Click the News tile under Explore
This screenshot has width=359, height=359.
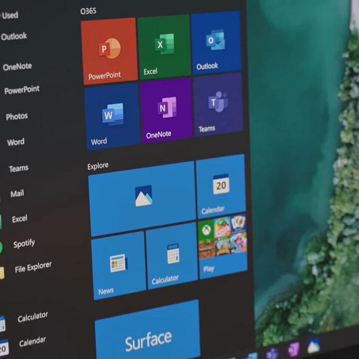(118, 265)
